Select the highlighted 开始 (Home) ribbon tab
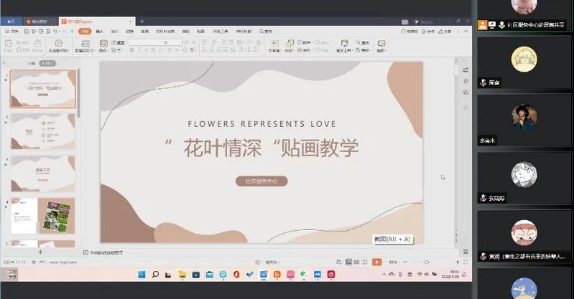574x299 pixels. (85, 32)
